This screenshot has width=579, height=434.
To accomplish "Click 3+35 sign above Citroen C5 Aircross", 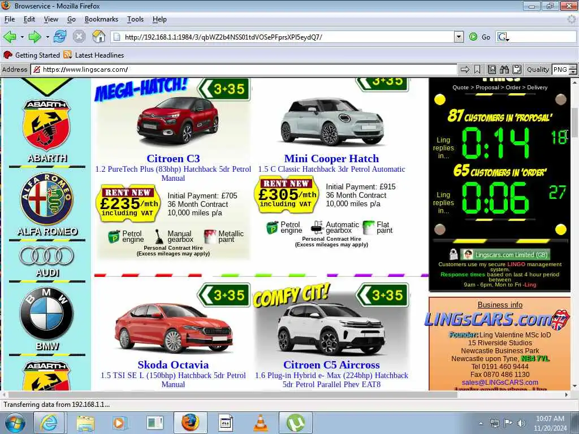I will coord(383,295).
